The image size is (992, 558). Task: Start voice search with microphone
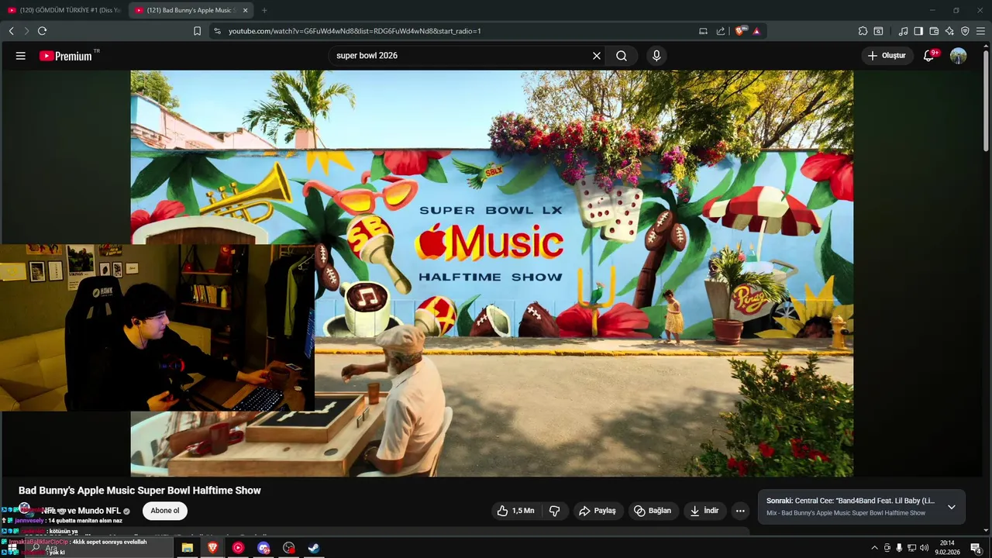tap(656, 56)
